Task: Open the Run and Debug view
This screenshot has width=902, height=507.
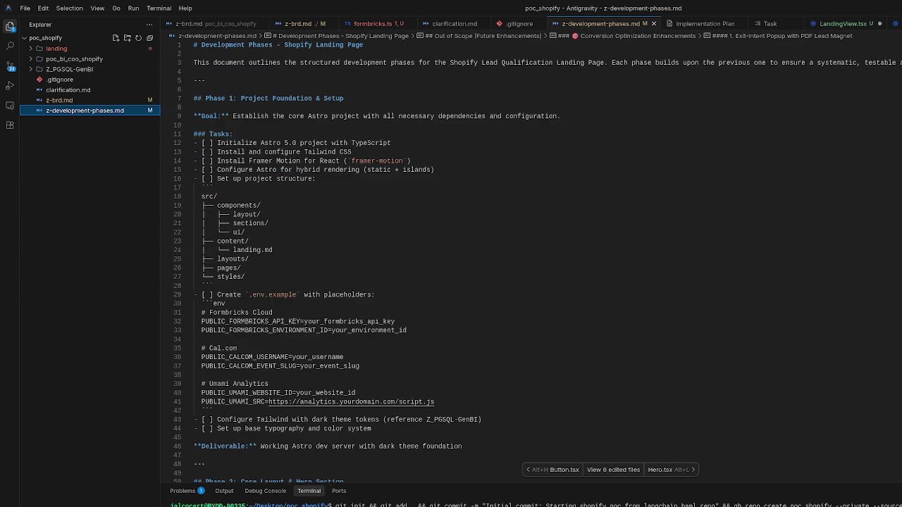Action: [x=10, y=85]
